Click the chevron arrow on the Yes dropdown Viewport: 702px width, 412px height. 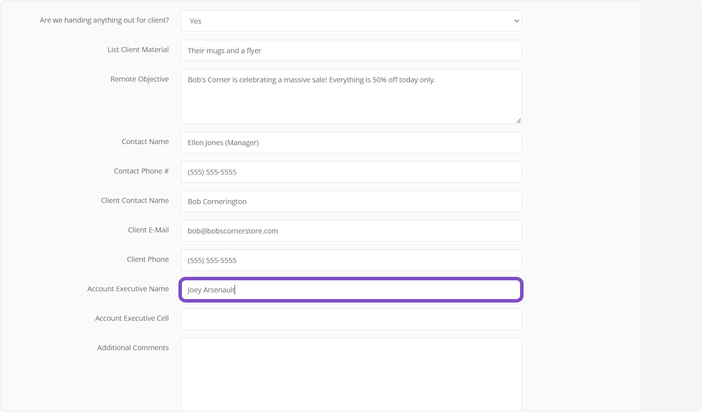[516, 21]
